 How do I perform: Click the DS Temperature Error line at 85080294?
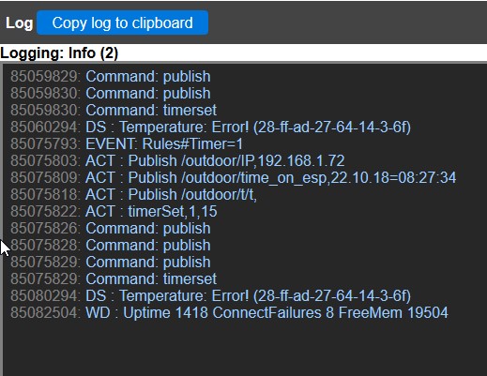click(x=210, y=295)
